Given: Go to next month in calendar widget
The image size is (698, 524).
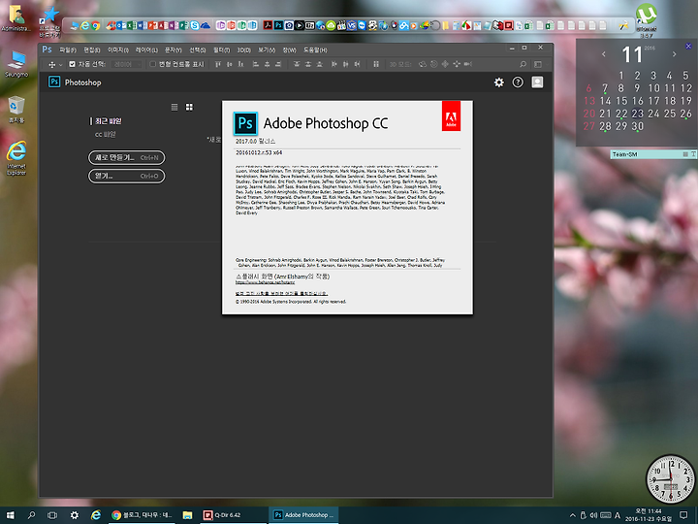Looking at the screenshot, I should (675, 54).
